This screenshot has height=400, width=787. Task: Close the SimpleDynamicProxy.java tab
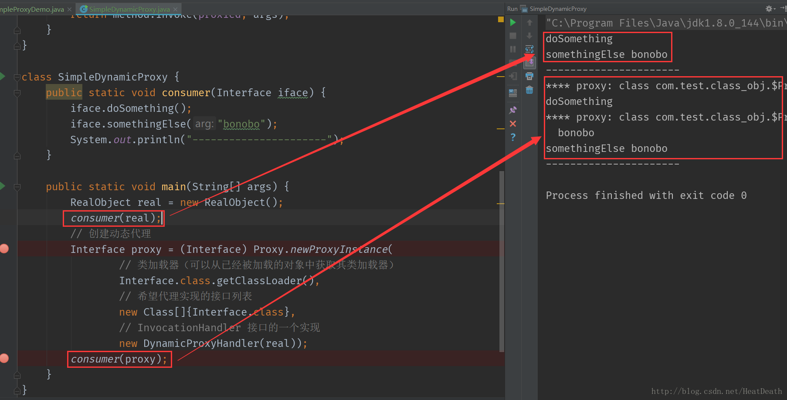pyautogui.click(x=175, y=9)
